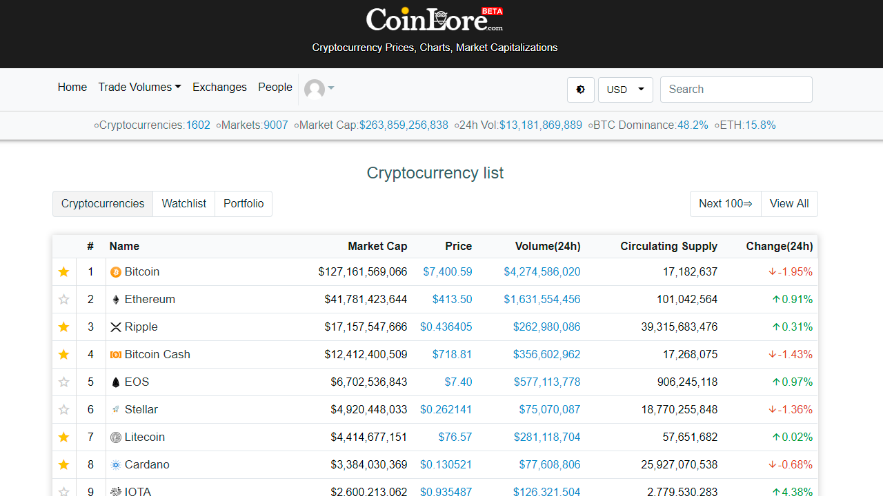Expand the Trade Volumes dropdown menu
The height and width of the screenshot is (496, 883).
click(139, 87)
